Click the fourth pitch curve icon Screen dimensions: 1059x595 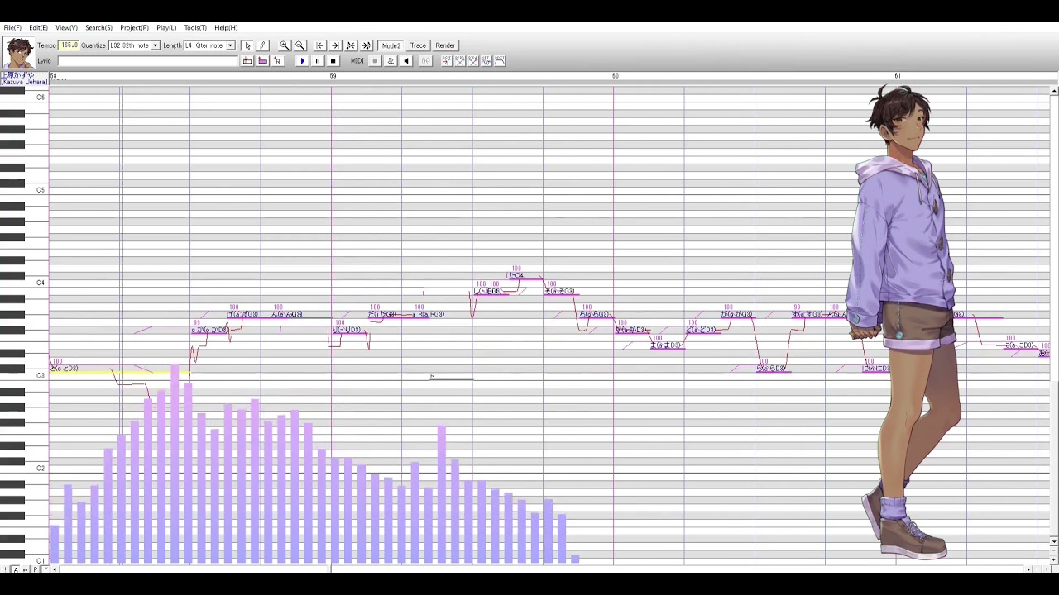pyautogui.click(x=486, y=61)
